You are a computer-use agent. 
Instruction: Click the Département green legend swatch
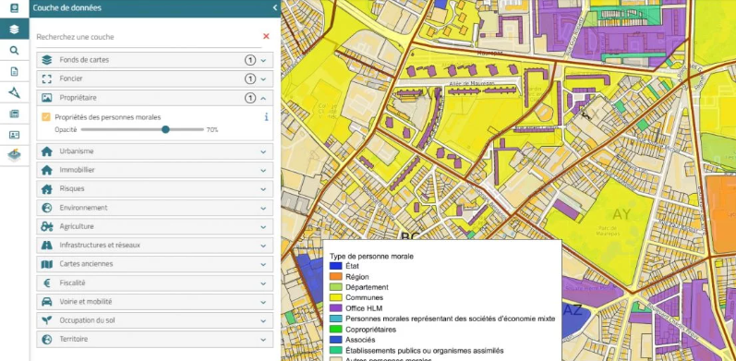tap(335, 287)
